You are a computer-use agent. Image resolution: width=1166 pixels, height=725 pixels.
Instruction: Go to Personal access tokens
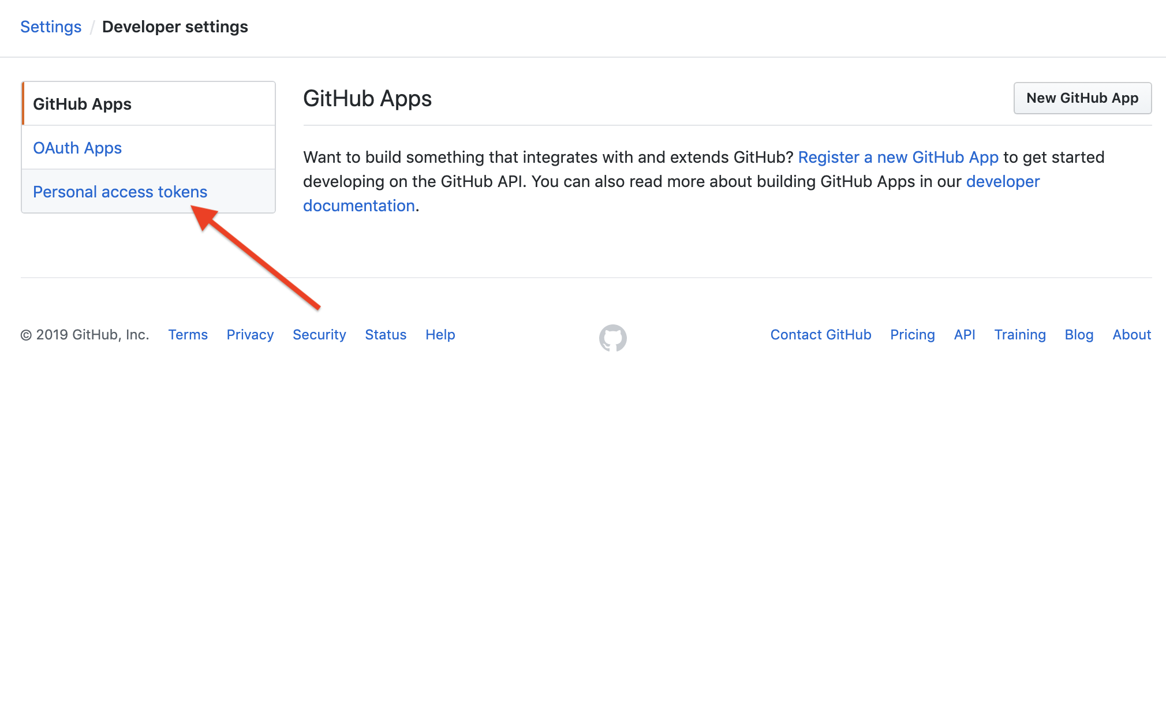[148, 192]
